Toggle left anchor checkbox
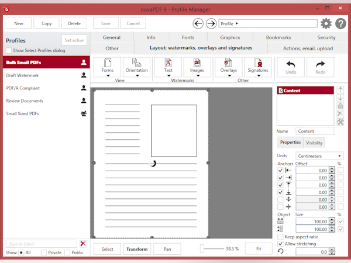This screenshot has width=351, height=263. [x=280, y=171]
